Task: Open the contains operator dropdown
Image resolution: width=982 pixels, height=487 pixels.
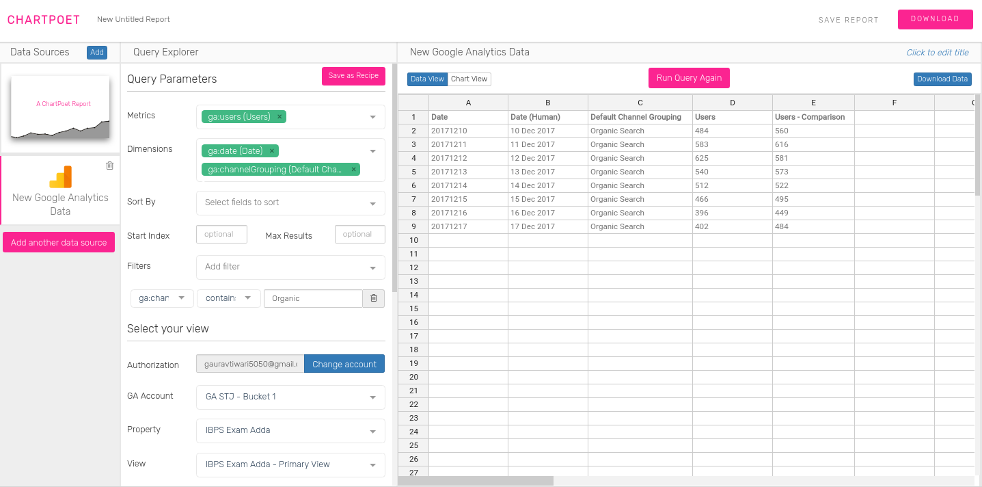Action: tap(229, 298)
